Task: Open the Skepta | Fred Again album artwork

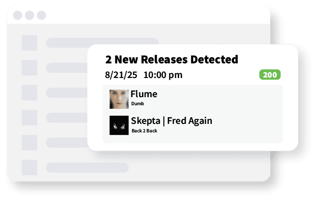Action: coord(119,125)
